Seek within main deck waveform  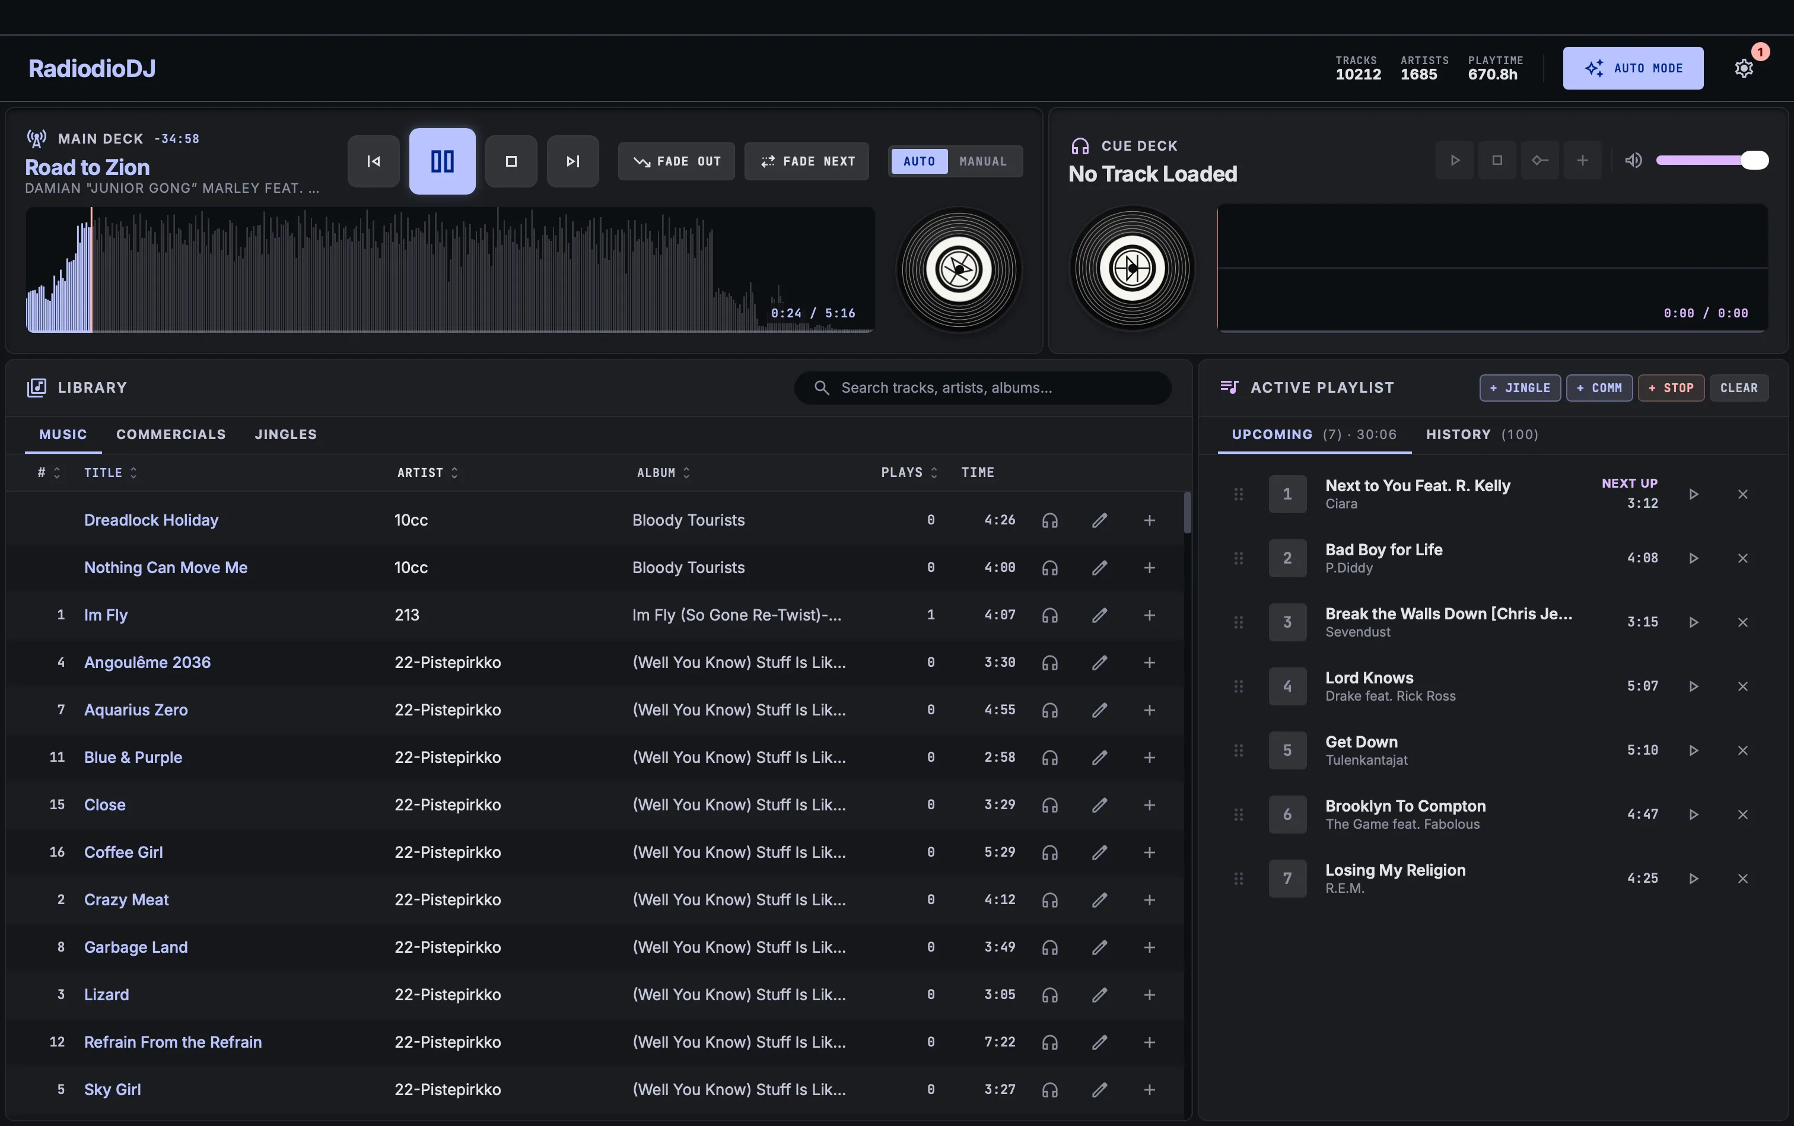pyautogui.click(x=450, y=269)
